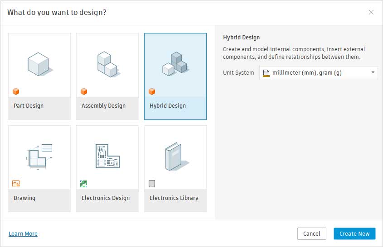Choose the Electronics Design circuit board icon

[x=107, y=156]
